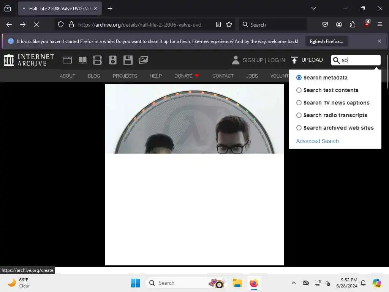Open the Firefox hamburger menu
This screenshot has height=292, width=389.
point(380,25)
